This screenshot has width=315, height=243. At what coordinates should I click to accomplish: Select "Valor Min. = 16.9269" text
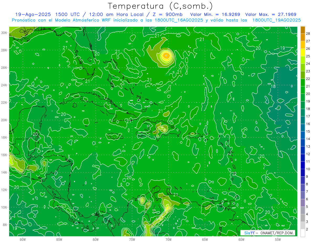pos(215,14)
